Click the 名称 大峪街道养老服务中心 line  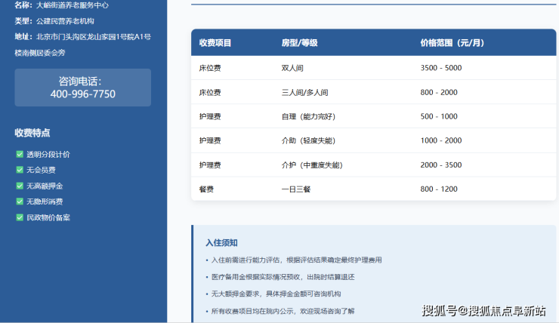pos(61,5)
